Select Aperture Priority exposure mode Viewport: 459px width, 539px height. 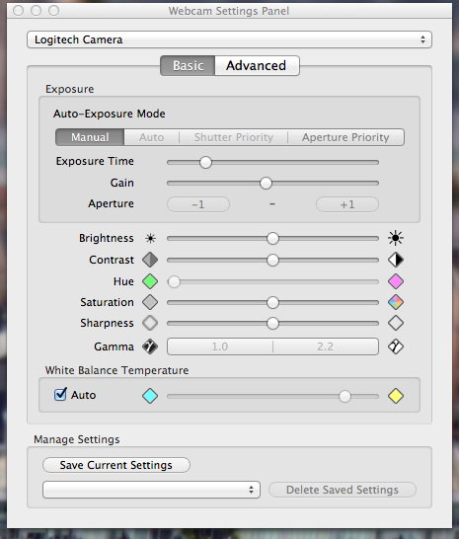(x=345, y=137)
